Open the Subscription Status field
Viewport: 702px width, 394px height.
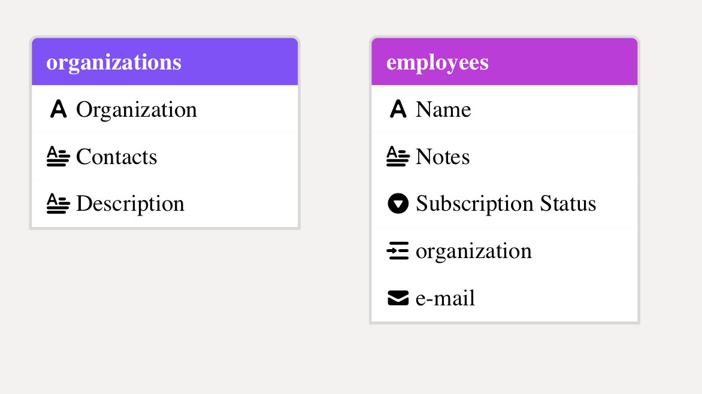[506, 204]
